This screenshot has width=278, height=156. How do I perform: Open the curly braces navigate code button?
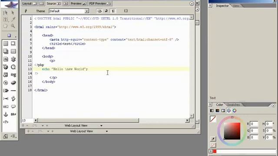point(126,11)
